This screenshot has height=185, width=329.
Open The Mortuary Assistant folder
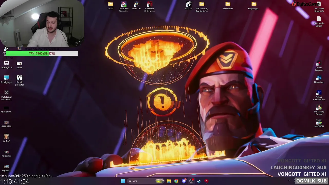(202, 7)
